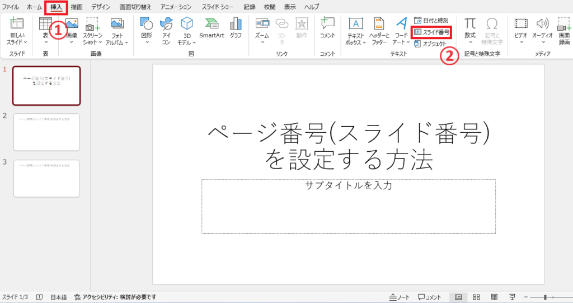Click the Action (動作) star icon
573x303 pixels.
(302, 23)
